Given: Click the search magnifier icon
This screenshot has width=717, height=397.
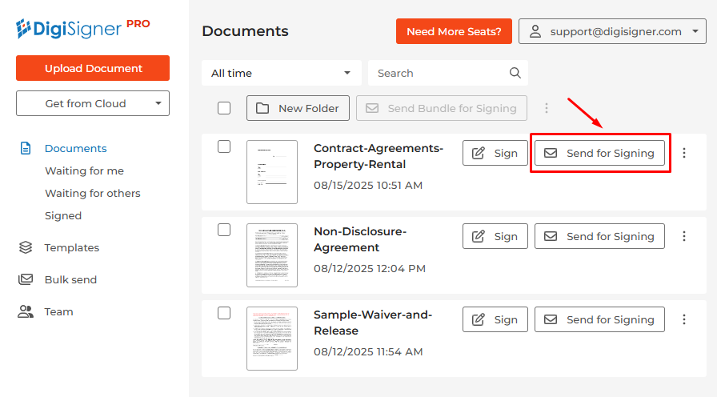Looking at the screenshot, I should pyautogui.click(x=515, y=73).
